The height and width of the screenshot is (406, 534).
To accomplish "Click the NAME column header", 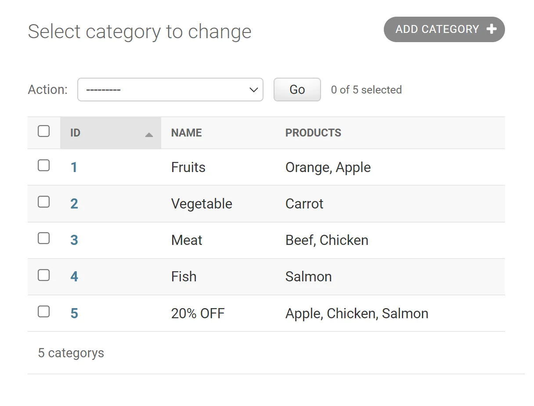I will [x=187, y=133].
